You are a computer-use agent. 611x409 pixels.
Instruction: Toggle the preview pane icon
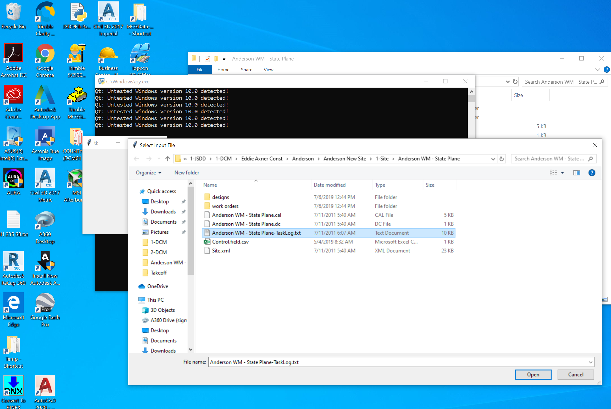577,173
